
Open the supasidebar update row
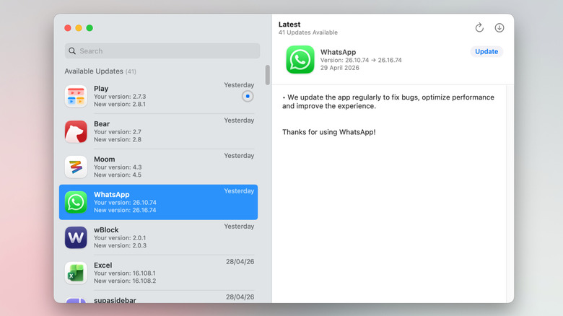click(158, 297)
